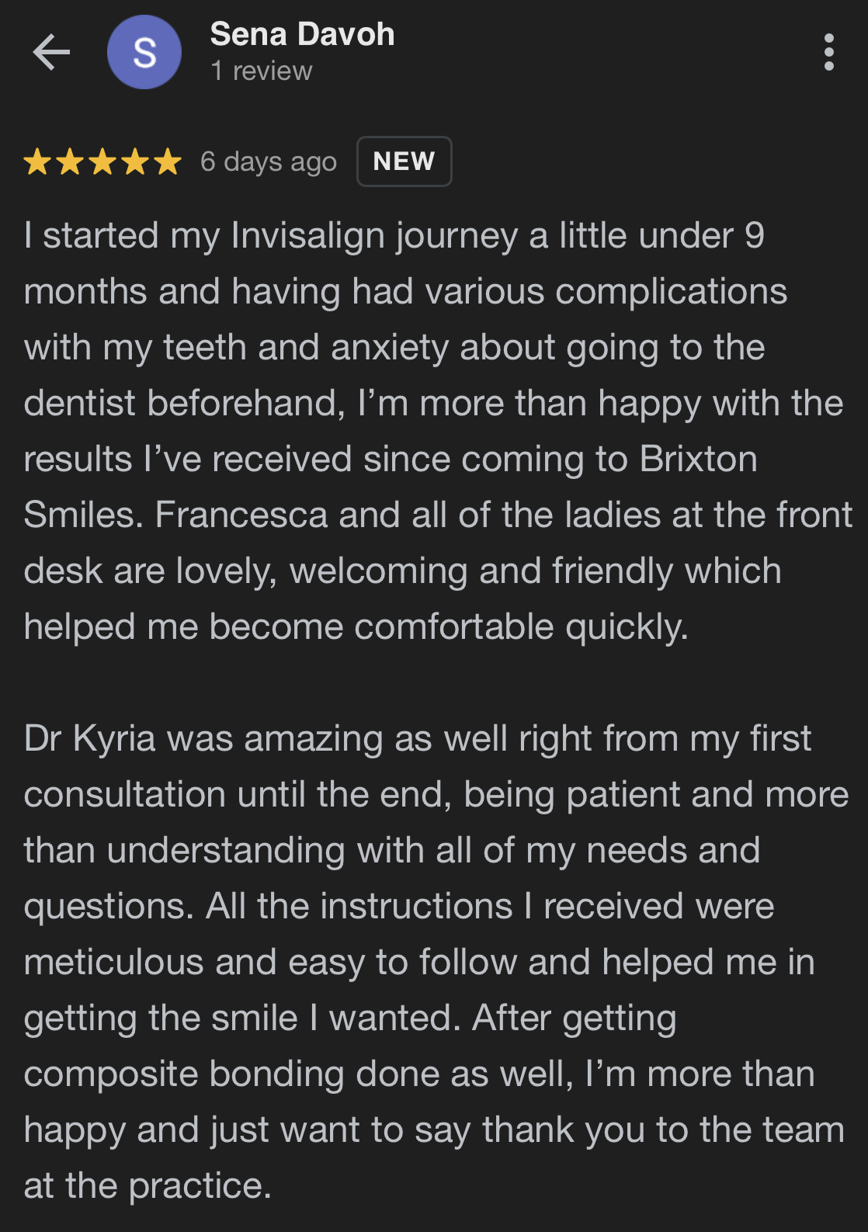Click the words "Brixton" in the review
Screen dimensions: 868x1232
pyautogui.click(x=698, y=459)
